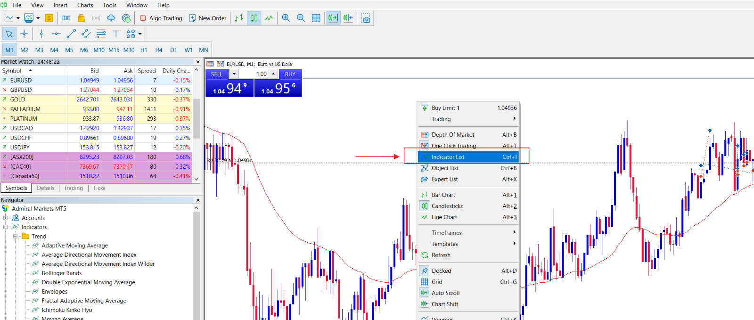Open the Insert menu

tap(60, 5)
